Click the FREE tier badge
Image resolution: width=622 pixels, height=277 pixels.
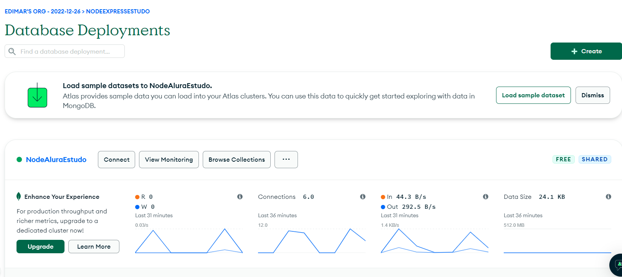click(x=563, y=159)
